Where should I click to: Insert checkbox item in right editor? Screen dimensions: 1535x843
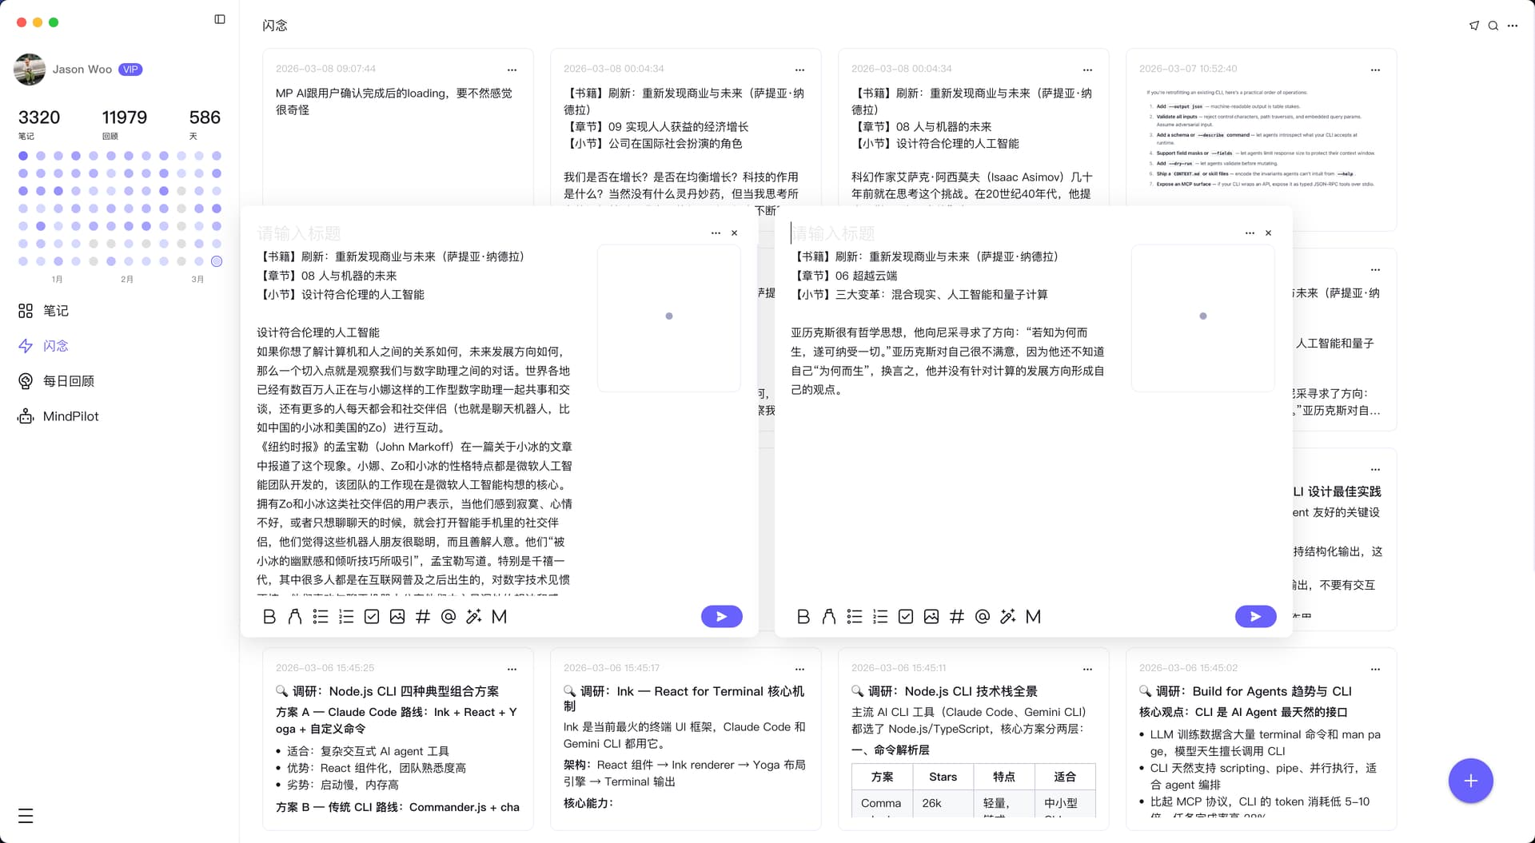point(906,617)
